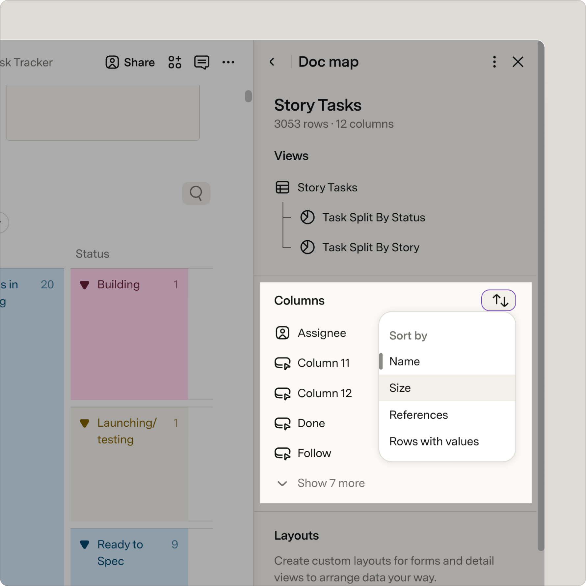Click the Share button label

pyautogui.click(x=139, y=62)
